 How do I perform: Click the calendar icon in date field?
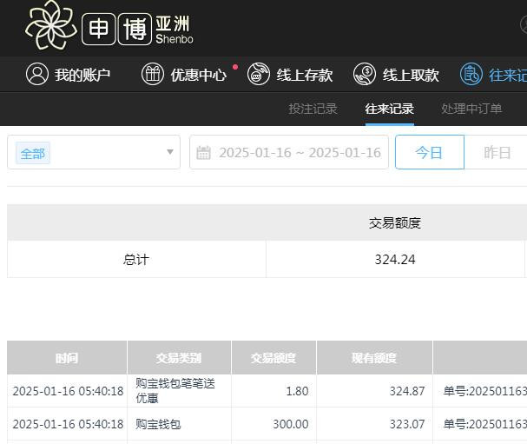click(x=203, y=153)
